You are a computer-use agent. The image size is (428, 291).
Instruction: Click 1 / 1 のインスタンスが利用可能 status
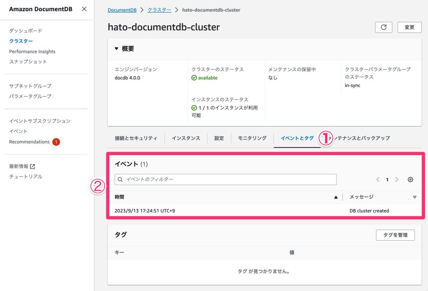pos(224,111)
